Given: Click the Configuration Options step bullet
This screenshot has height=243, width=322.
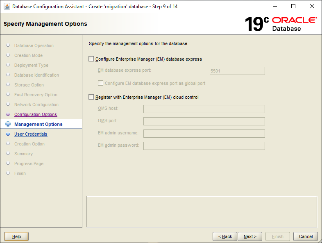Looking at the screenshot, I should pyautogui.click(x=8, y=115).
